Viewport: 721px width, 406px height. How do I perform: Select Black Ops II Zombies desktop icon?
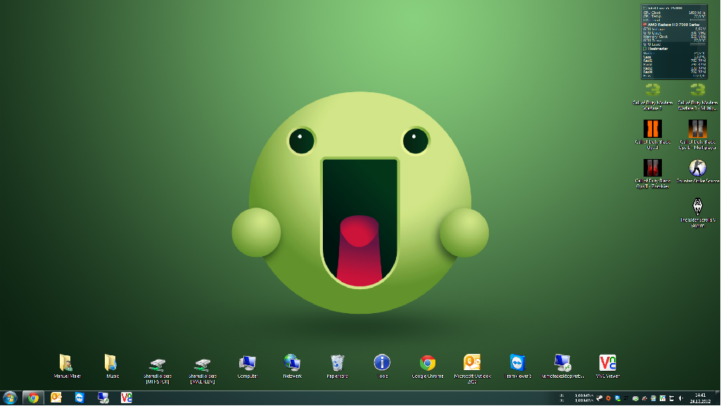(x=652, y=168)
